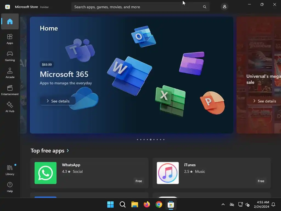
Task: Show the previous banner on the left
Action: [23, 75]
